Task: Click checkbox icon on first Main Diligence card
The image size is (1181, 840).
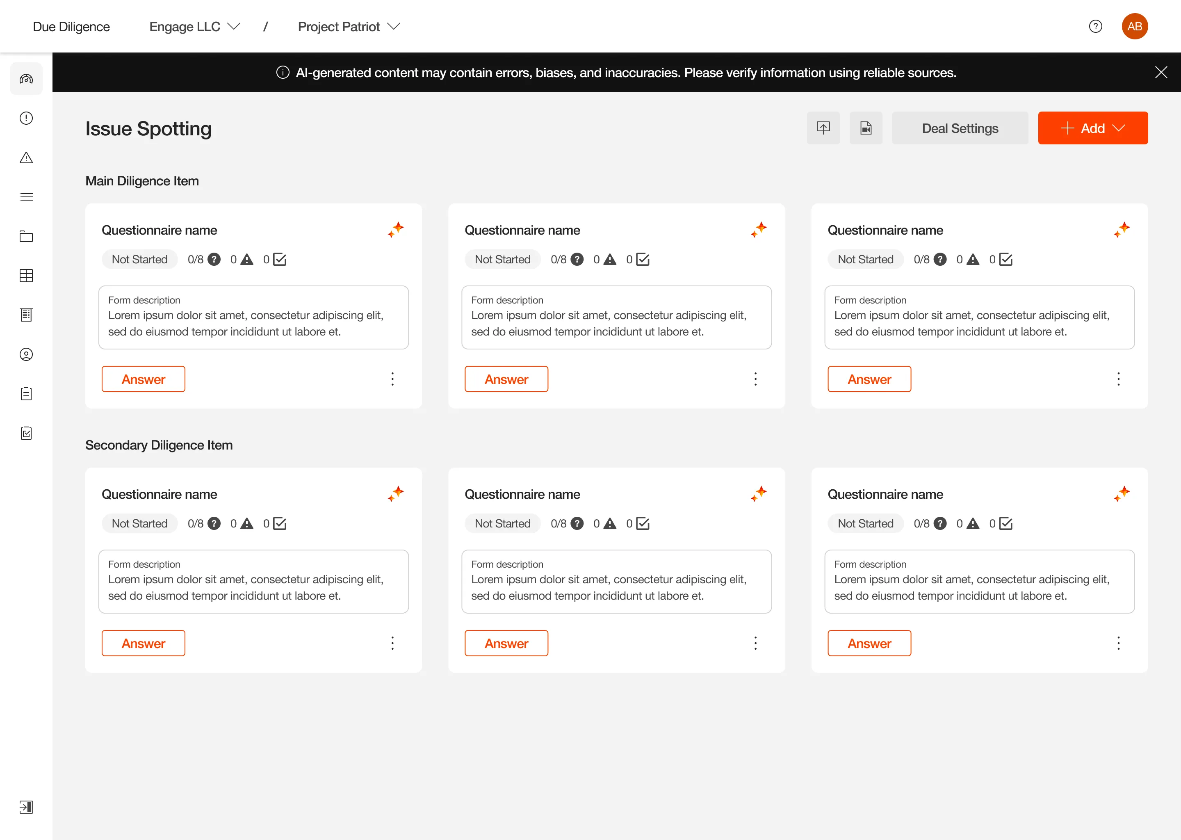Action: coord(280,259)
